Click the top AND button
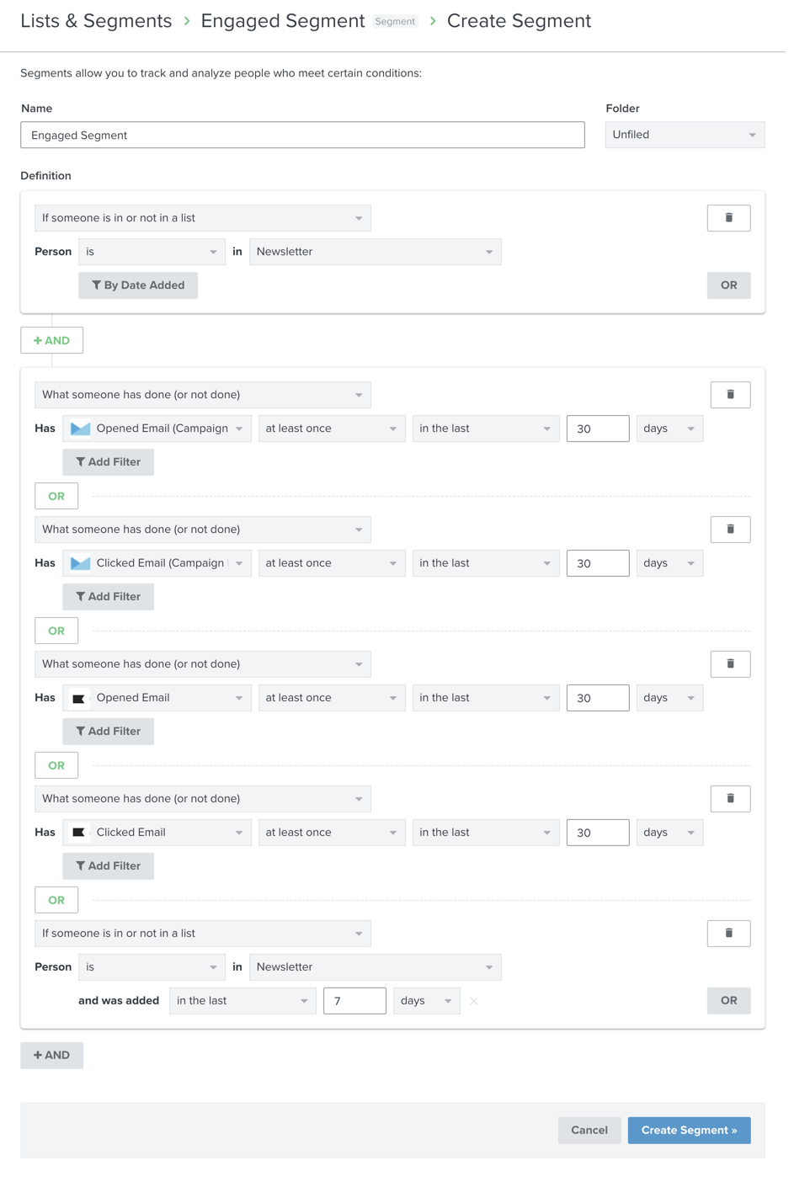The height and width of the screenshot is (1182, 794). coord(51,340)
